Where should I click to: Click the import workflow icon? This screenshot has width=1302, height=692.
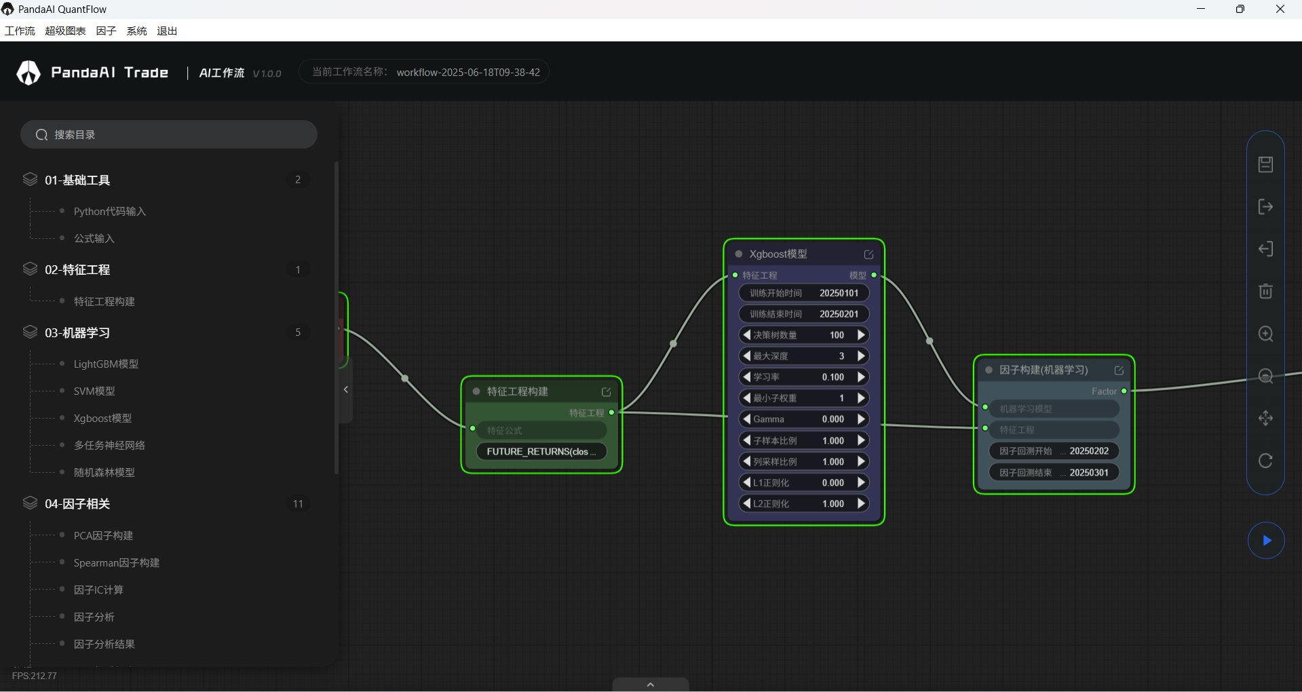pyautogui.click(x=1265, y=249)
